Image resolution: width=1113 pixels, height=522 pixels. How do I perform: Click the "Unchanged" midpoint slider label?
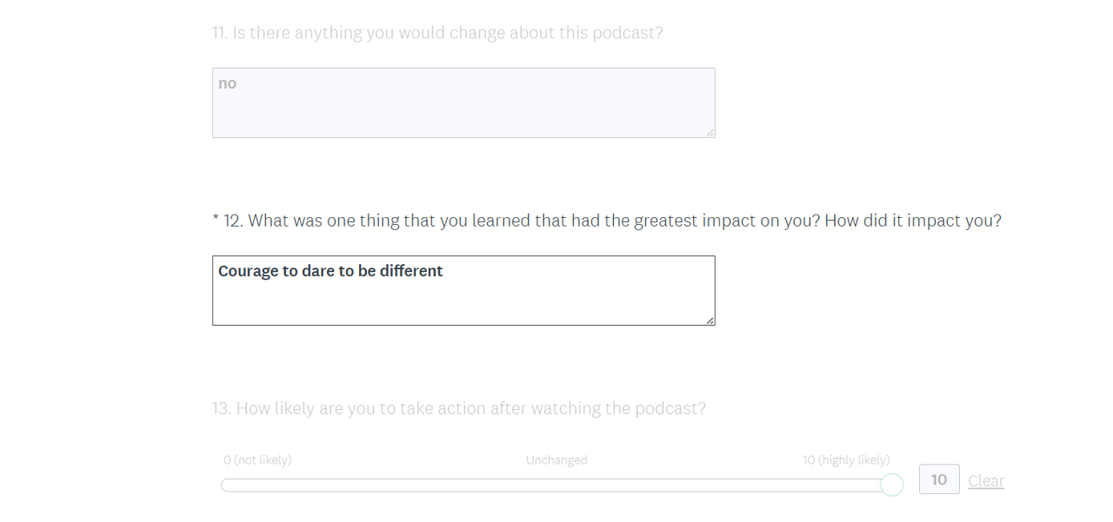click(x=556, y=460)
